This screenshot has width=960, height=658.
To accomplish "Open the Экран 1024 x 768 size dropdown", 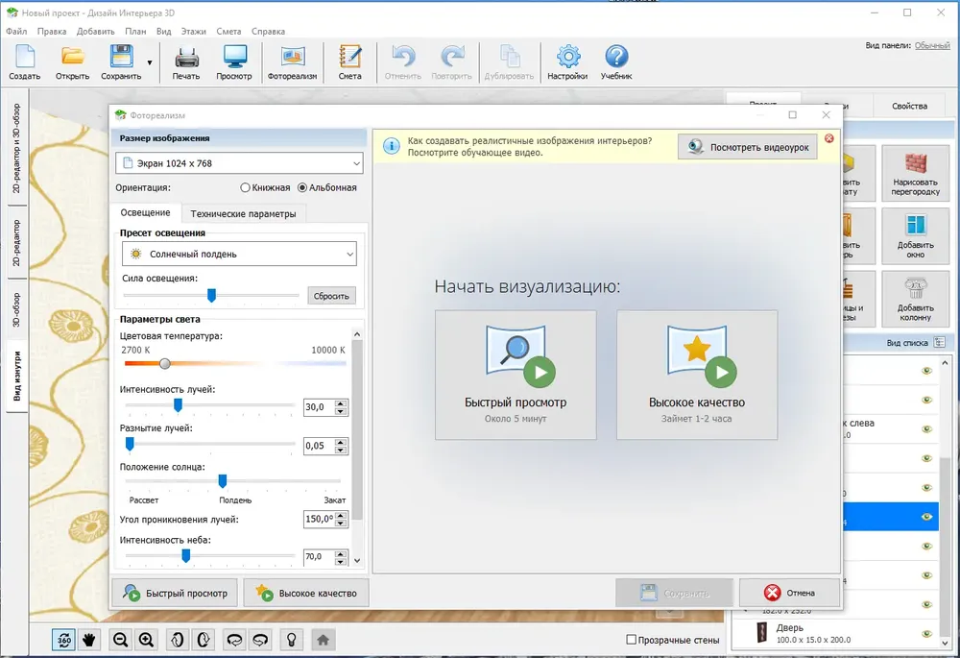I will [239, 163].
